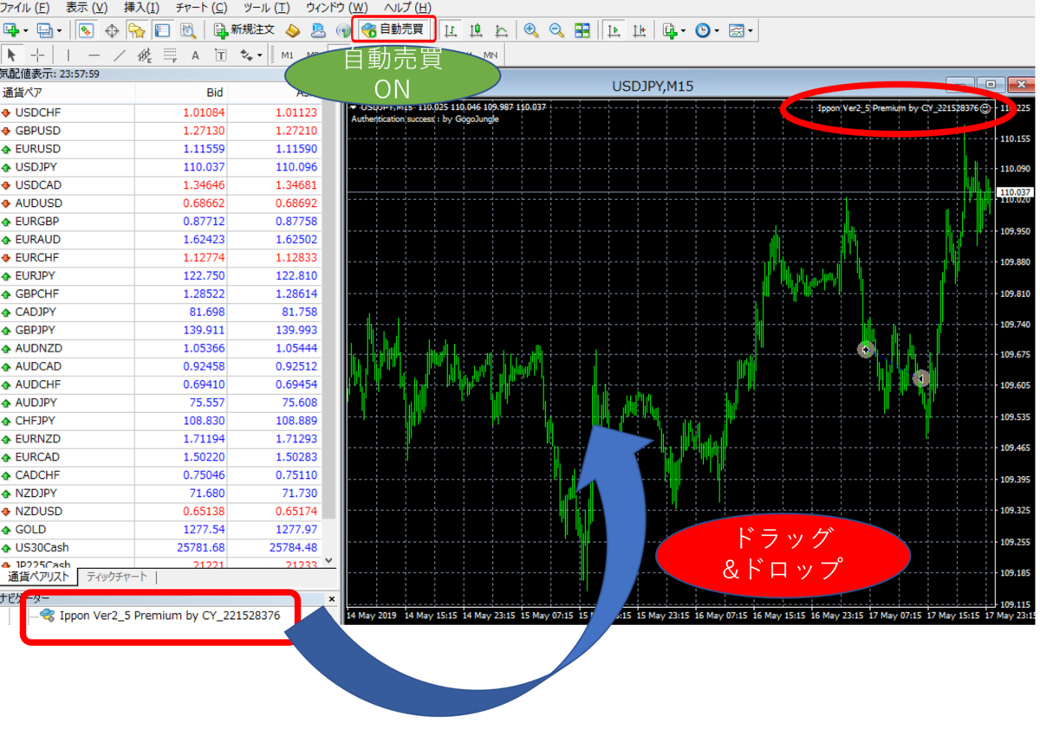Open the periodicity clock dropdown

[x=706, y=30]
